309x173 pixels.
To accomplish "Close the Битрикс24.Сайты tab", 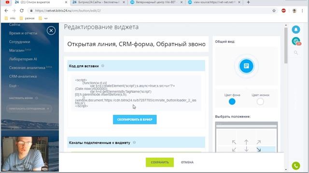I will point(124,2).
